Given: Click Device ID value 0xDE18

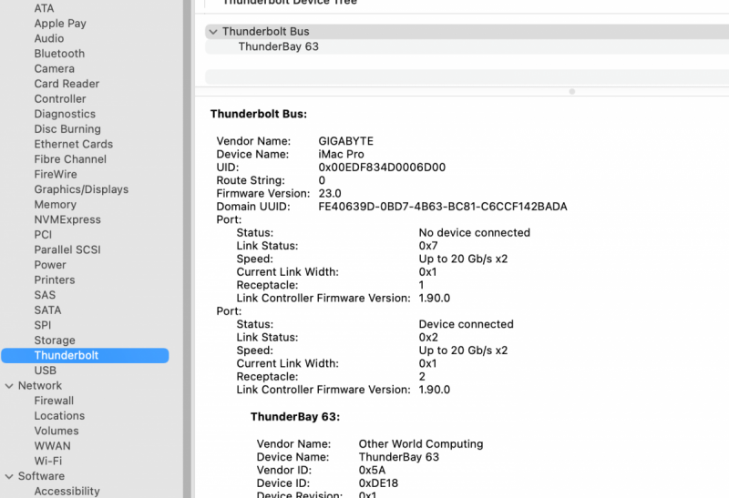Looking at the screenshot, I should pos(378,483).
